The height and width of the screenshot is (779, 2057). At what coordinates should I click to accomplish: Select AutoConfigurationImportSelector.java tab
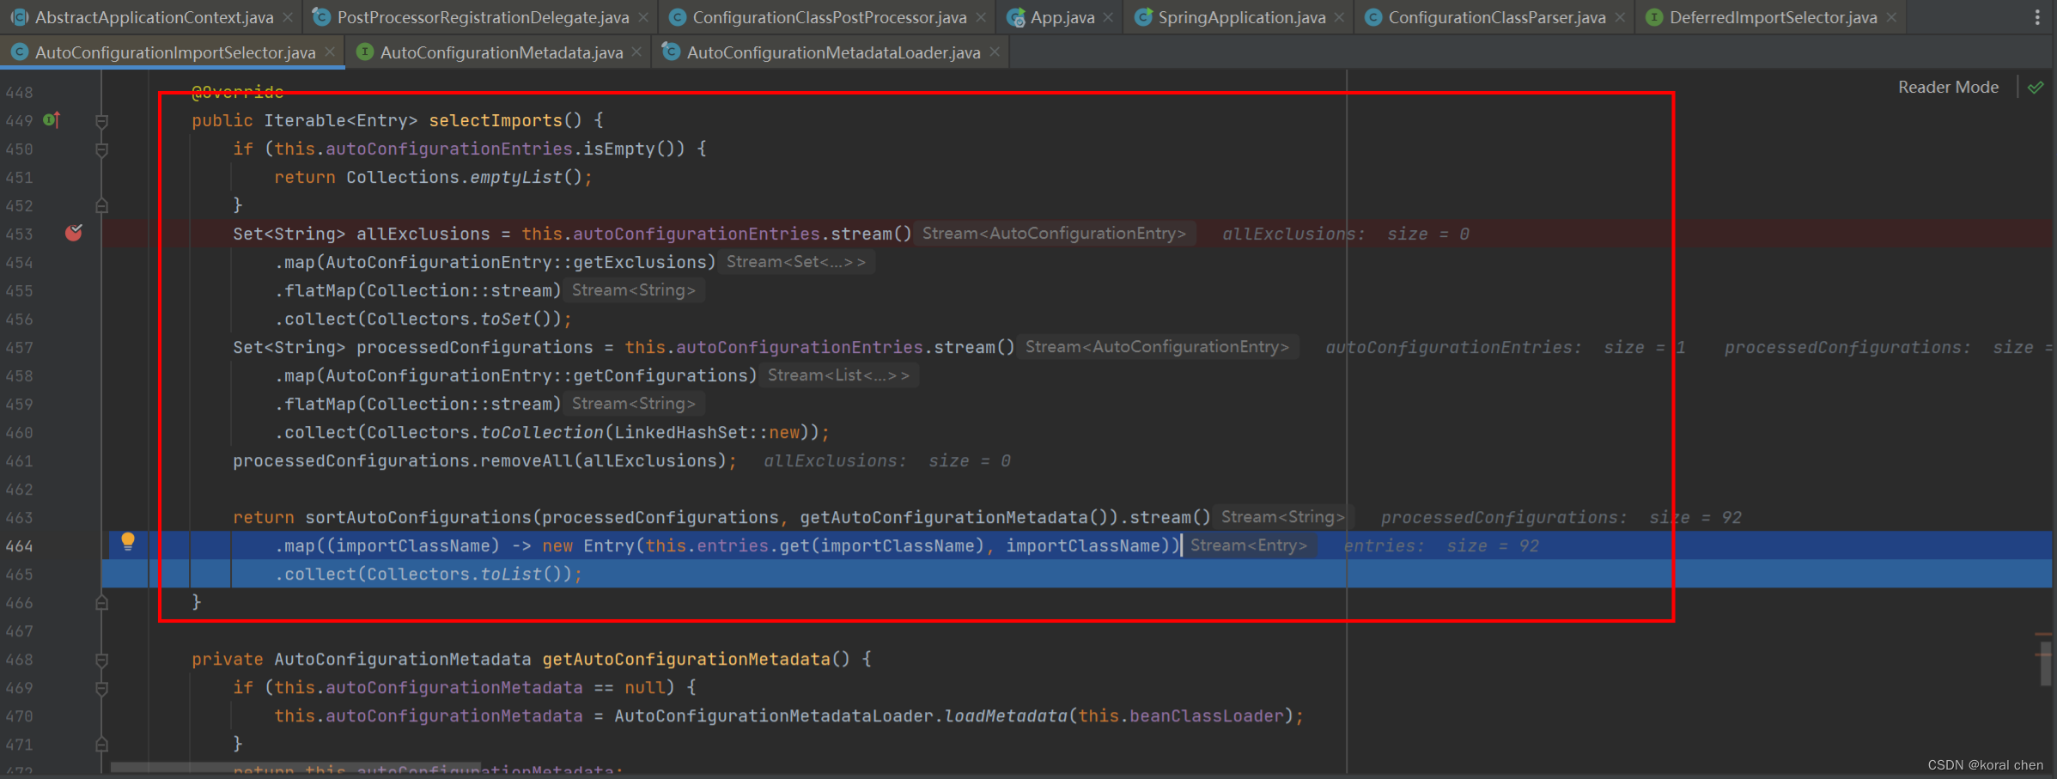pos(175,52)
